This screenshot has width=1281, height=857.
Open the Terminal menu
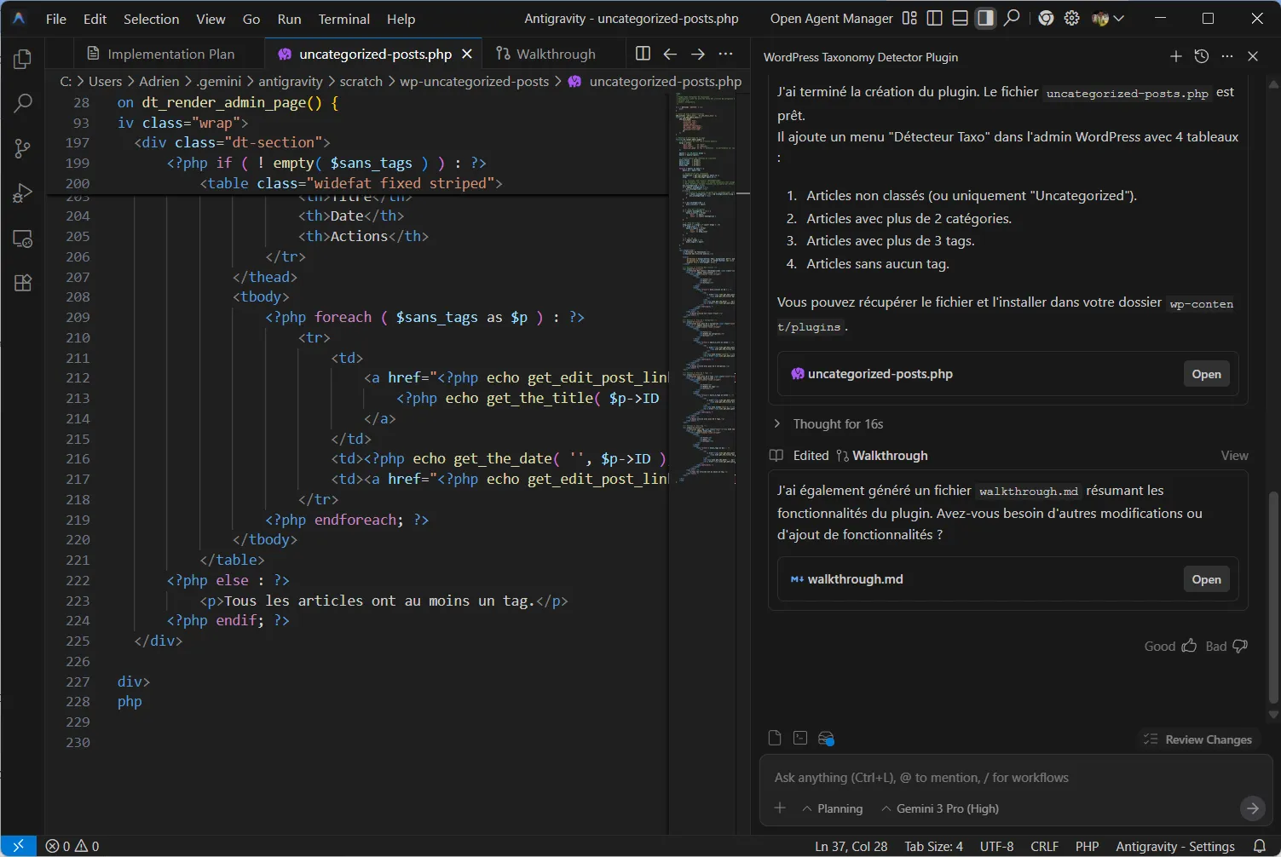[x=343, y=19]
